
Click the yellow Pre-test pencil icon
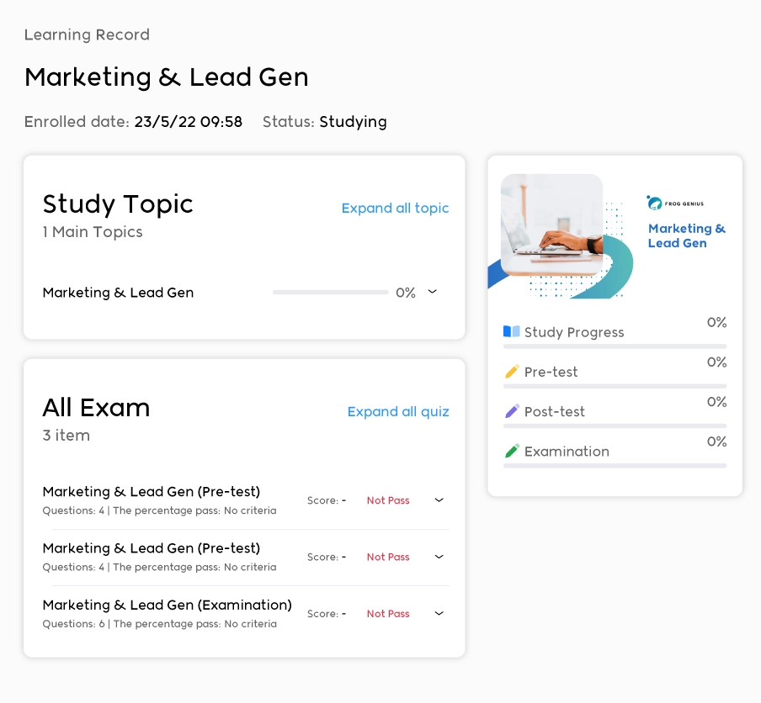(x=511, y=371)
